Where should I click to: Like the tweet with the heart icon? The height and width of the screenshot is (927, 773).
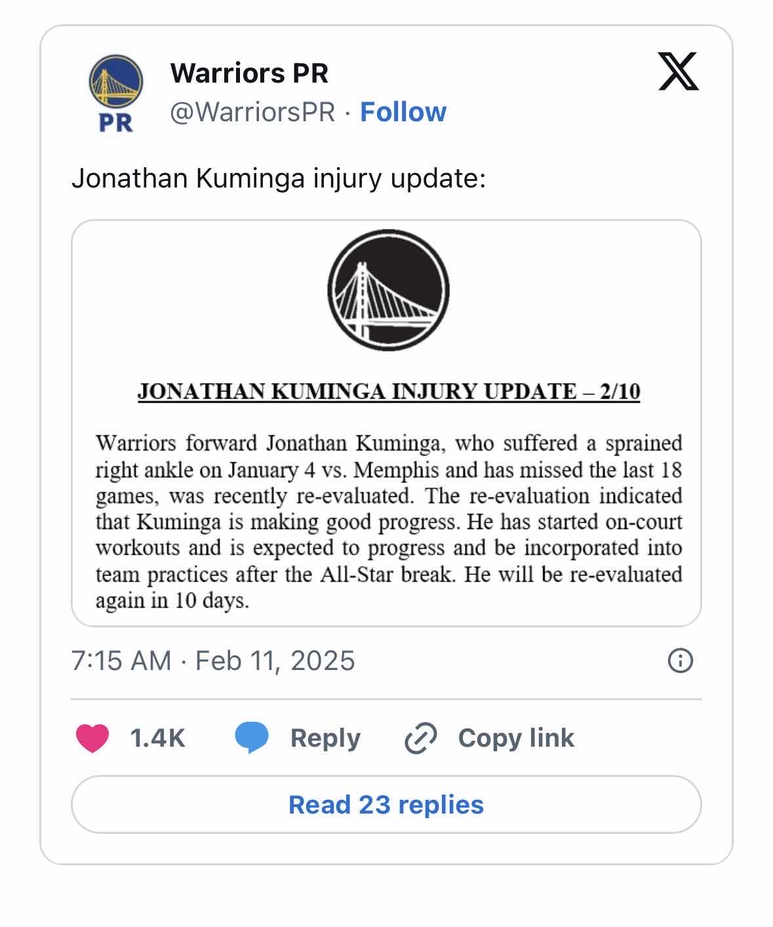92,738
